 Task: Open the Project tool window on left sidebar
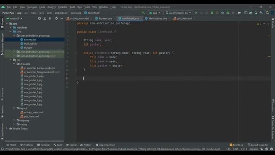2,22
